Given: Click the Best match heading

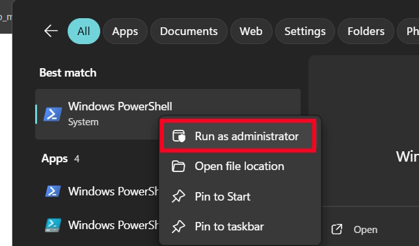Looking at the screenshot, I should pos(68,73).
